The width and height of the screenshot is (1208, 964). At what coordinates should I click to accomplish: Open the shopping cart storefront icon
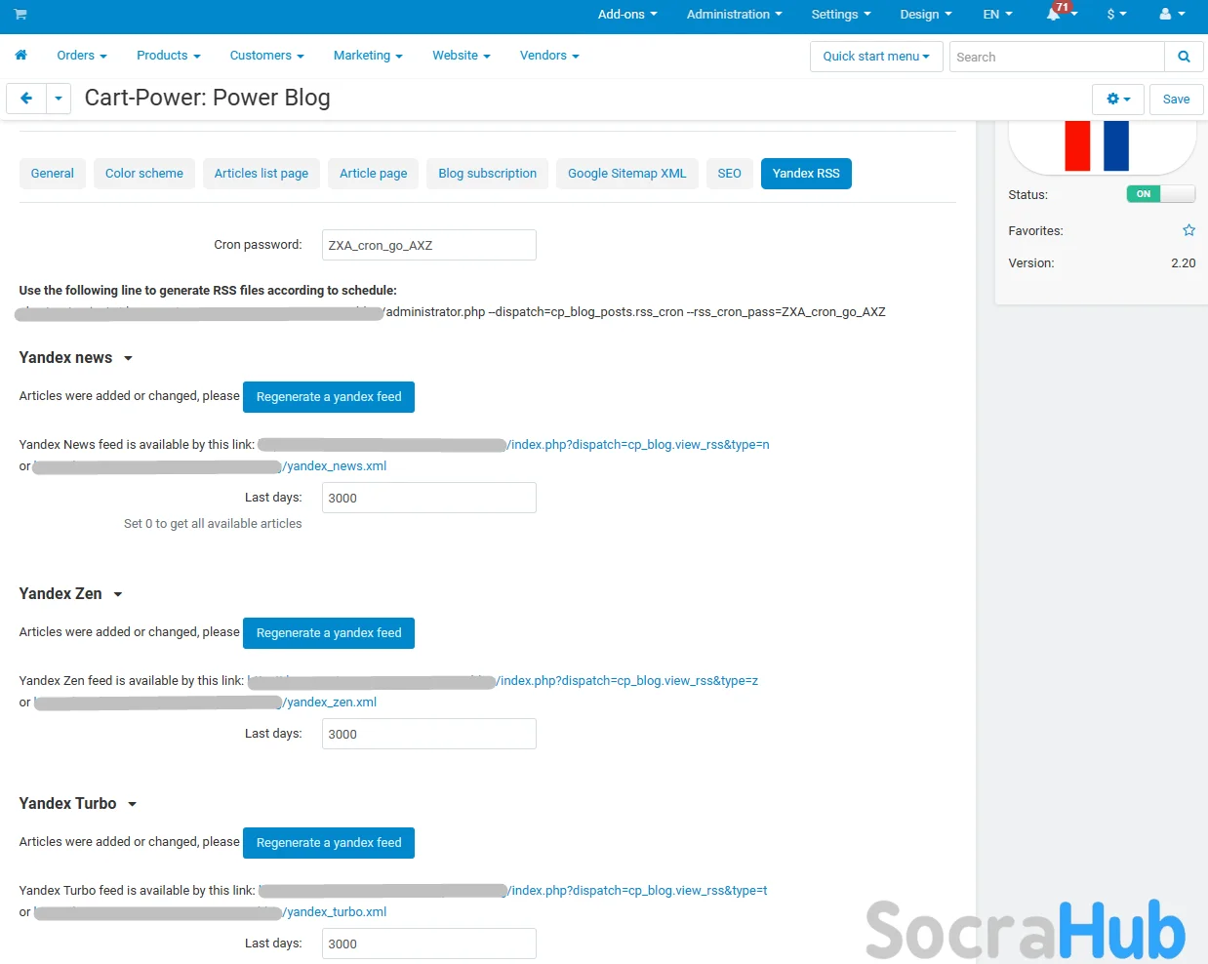(x=20, y=15)
